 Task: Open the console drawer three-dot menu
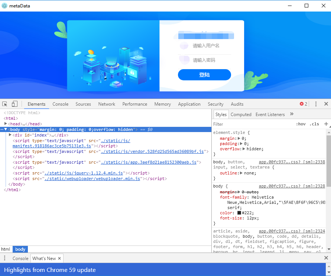pyautogui.click(x=5, y=258)
